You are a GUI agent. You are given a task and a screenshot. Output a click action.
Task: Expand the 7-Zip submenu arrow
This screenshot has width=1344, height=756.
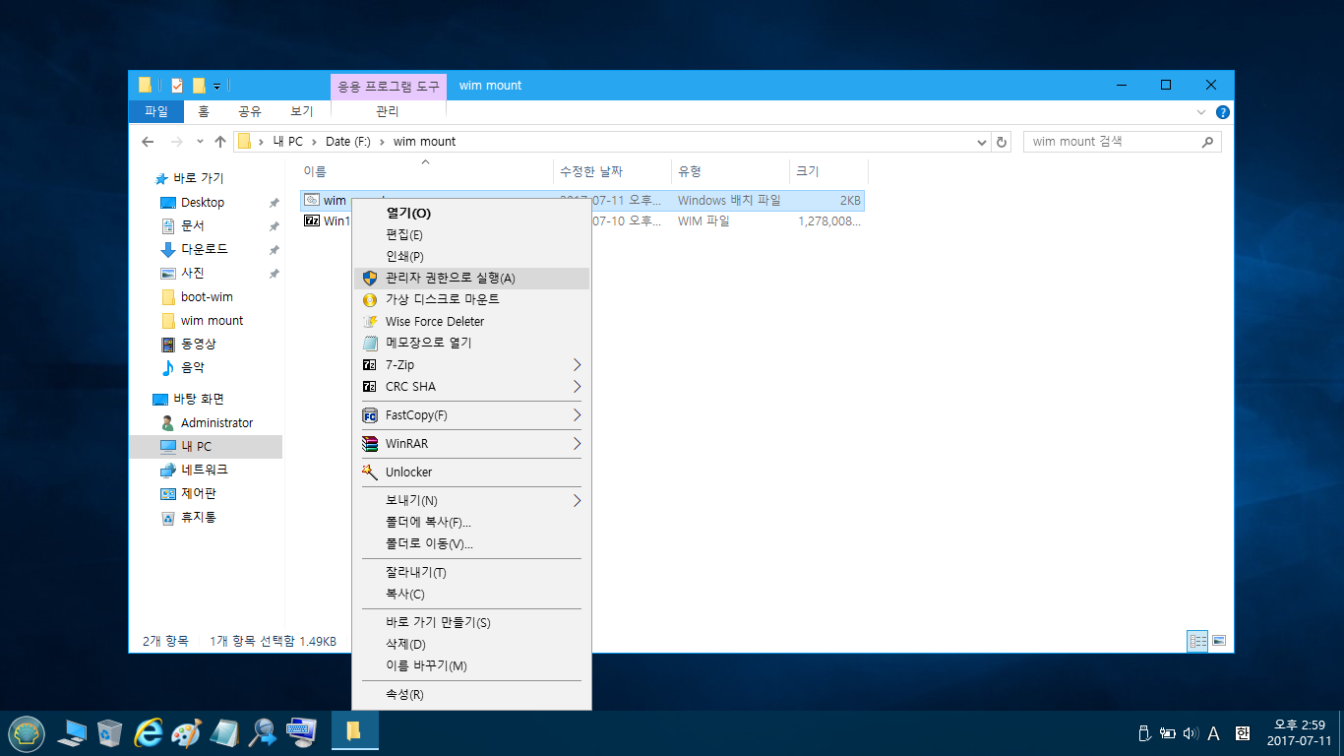[578, 364]
